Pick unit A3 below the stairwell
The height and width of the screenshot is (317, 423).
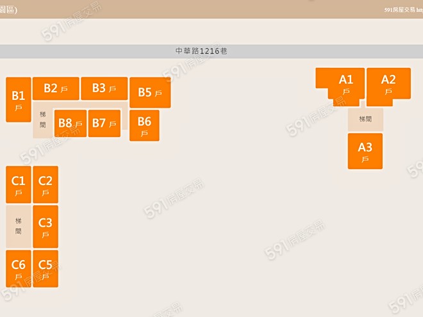(x=365, y=151)
